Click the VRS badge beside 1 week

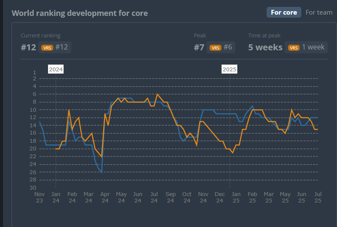[x=294, y=48]
